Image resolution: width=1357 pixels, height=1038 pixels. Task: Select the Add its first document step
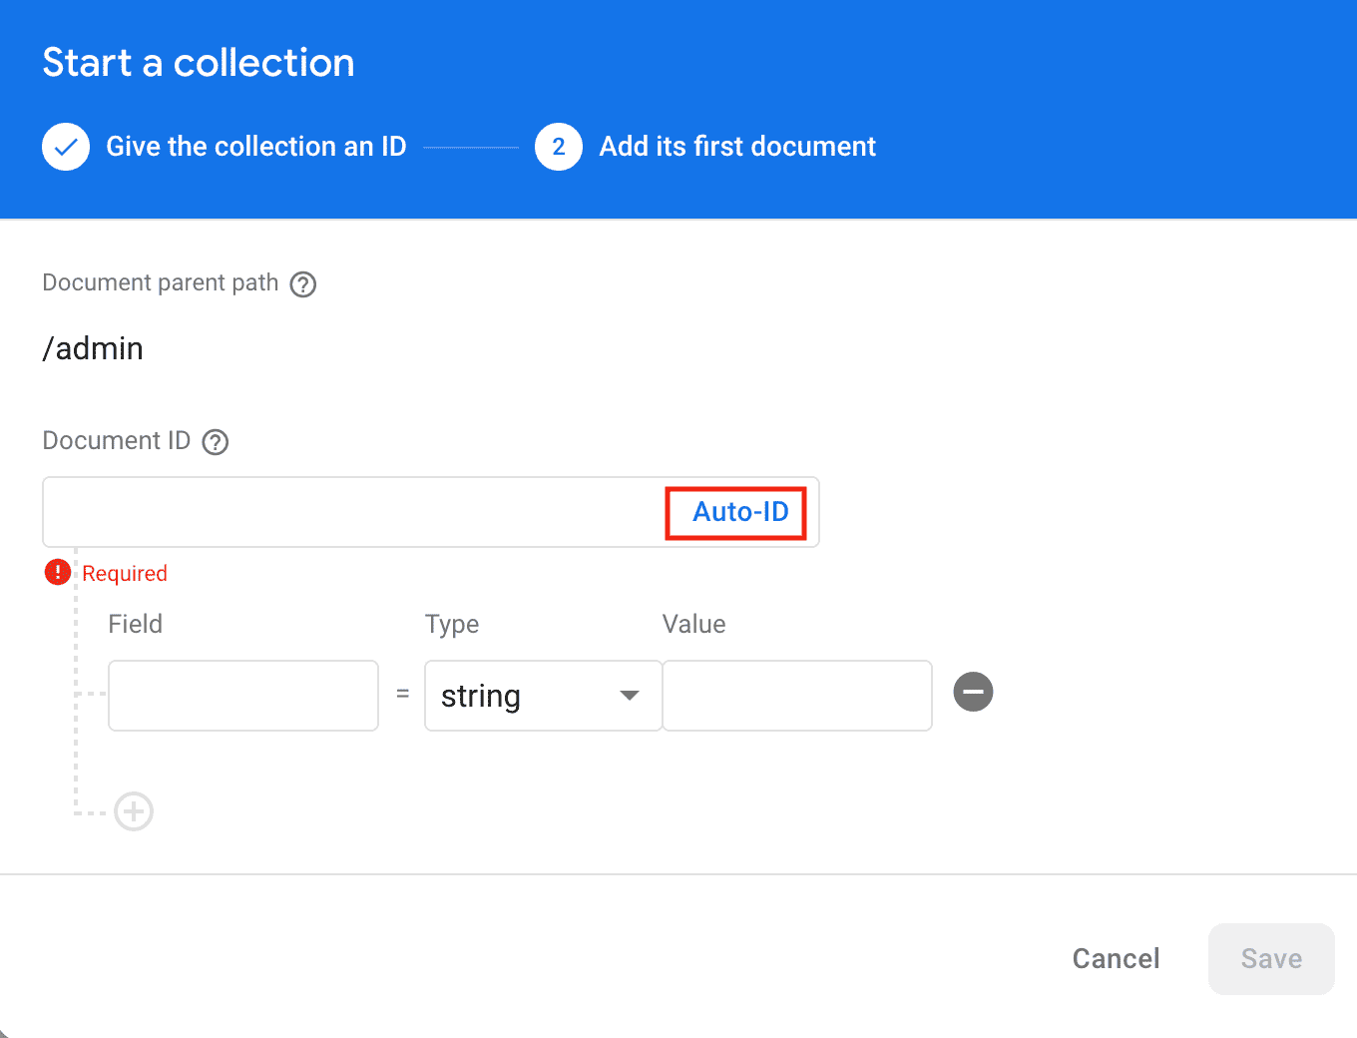[736, 147]
